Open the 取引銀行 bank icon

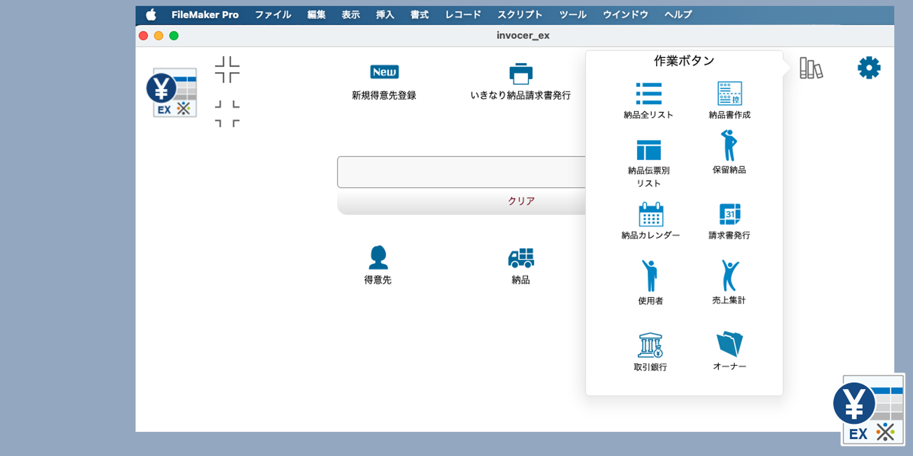click(x=650, y=345)
